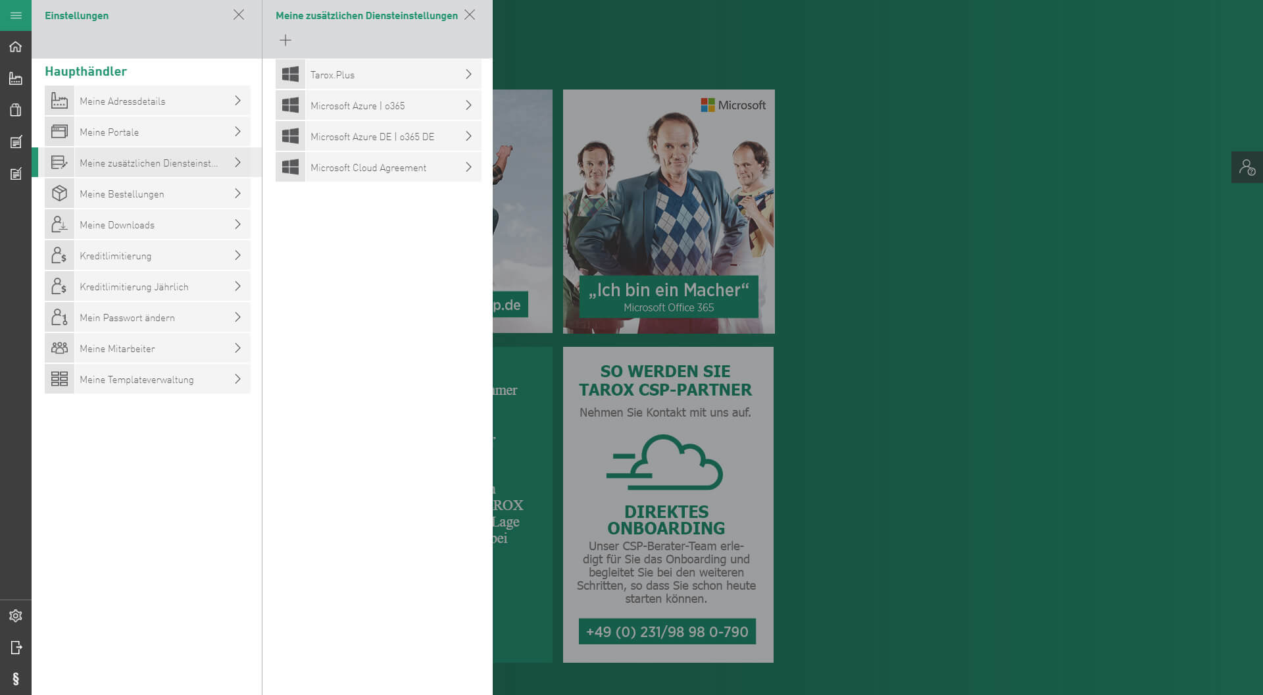Expand Meine Bestellungen chevron
Image resolution: width=1263 pixels, height=695 pixels.
coord(237,193)
